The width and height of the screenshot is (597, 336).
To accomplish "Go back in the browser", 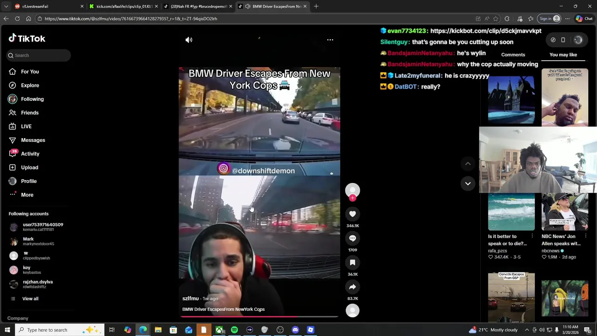I will (x=6, y=19).
